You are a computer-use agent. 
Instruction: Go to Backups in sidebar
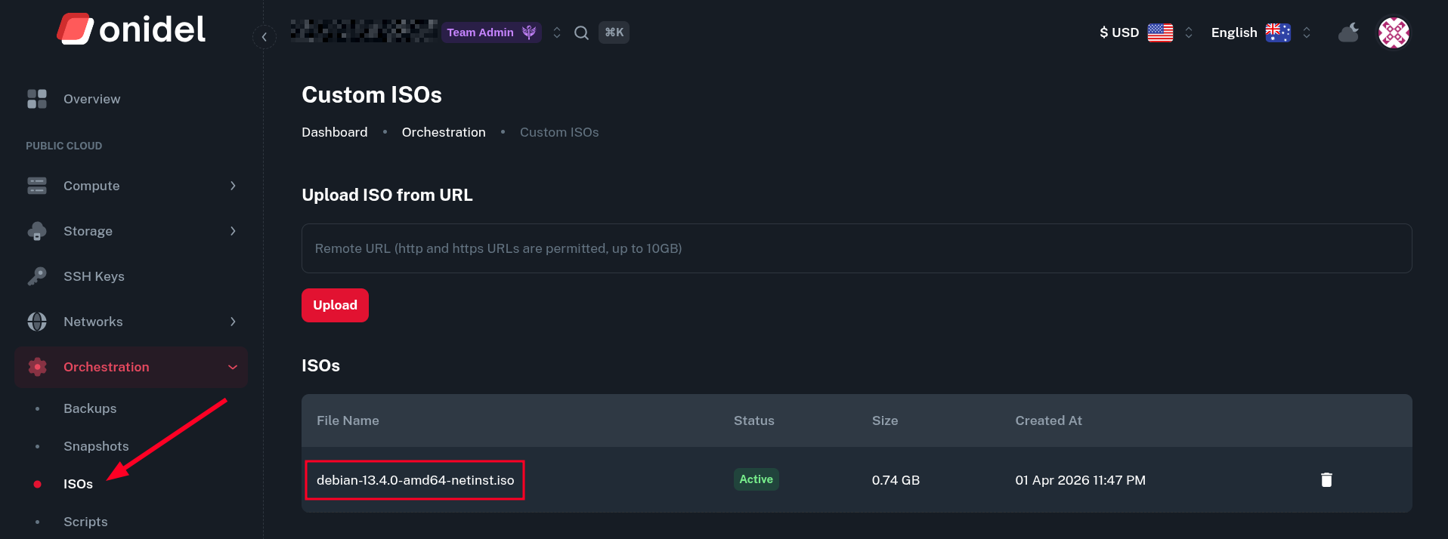coord(90,408)
